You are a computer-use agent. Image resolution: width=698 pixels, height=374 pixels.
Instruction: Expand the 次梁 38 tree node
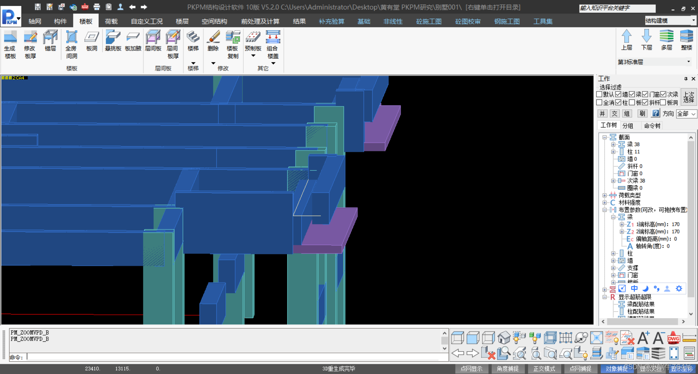[x=613, y=181]
